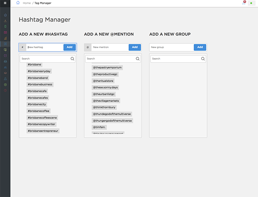Select the #brisbanecafes tag
This screenshot has width=258, height=197.
coord(38,98)
